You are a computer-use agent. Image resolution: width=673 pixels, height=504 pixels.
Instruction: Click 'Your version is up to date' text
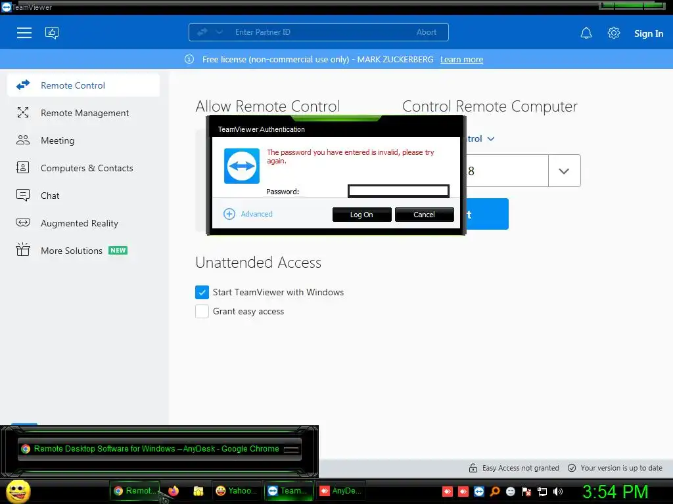(621, 468)
